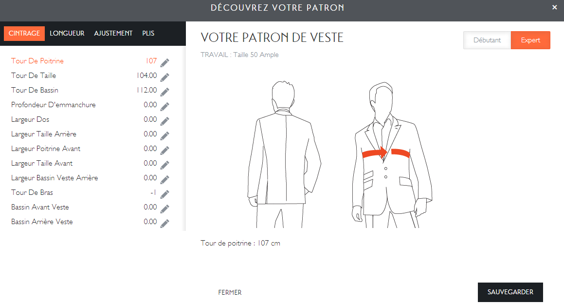
Task: Switch to Débutant mode
Action: (487, 40)
